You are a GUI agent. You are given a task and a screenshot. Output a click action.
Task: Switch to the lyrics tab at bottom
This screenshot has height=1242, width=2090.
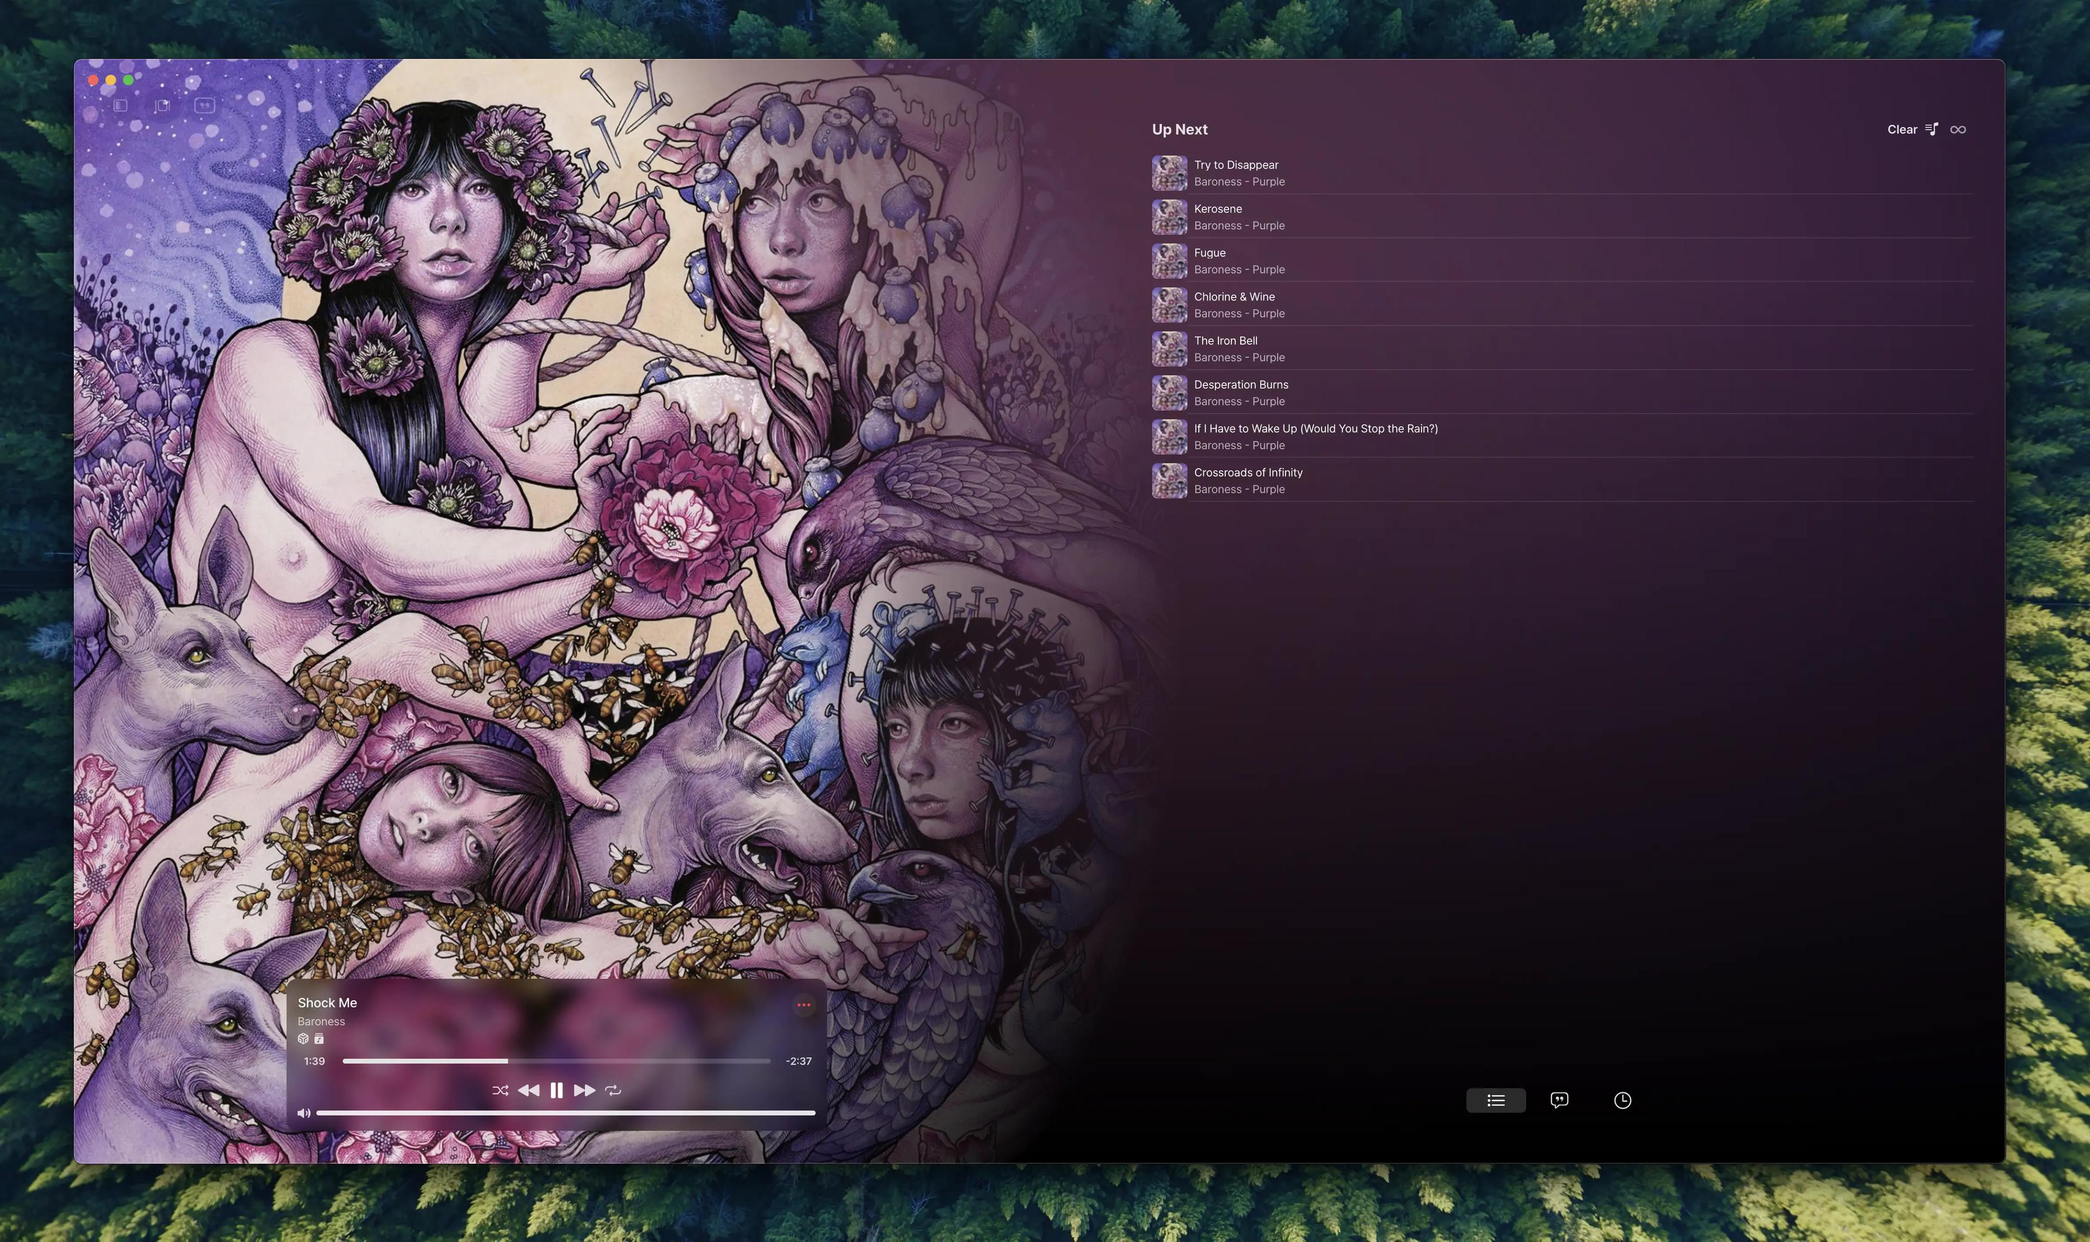coord(1559,1100)
